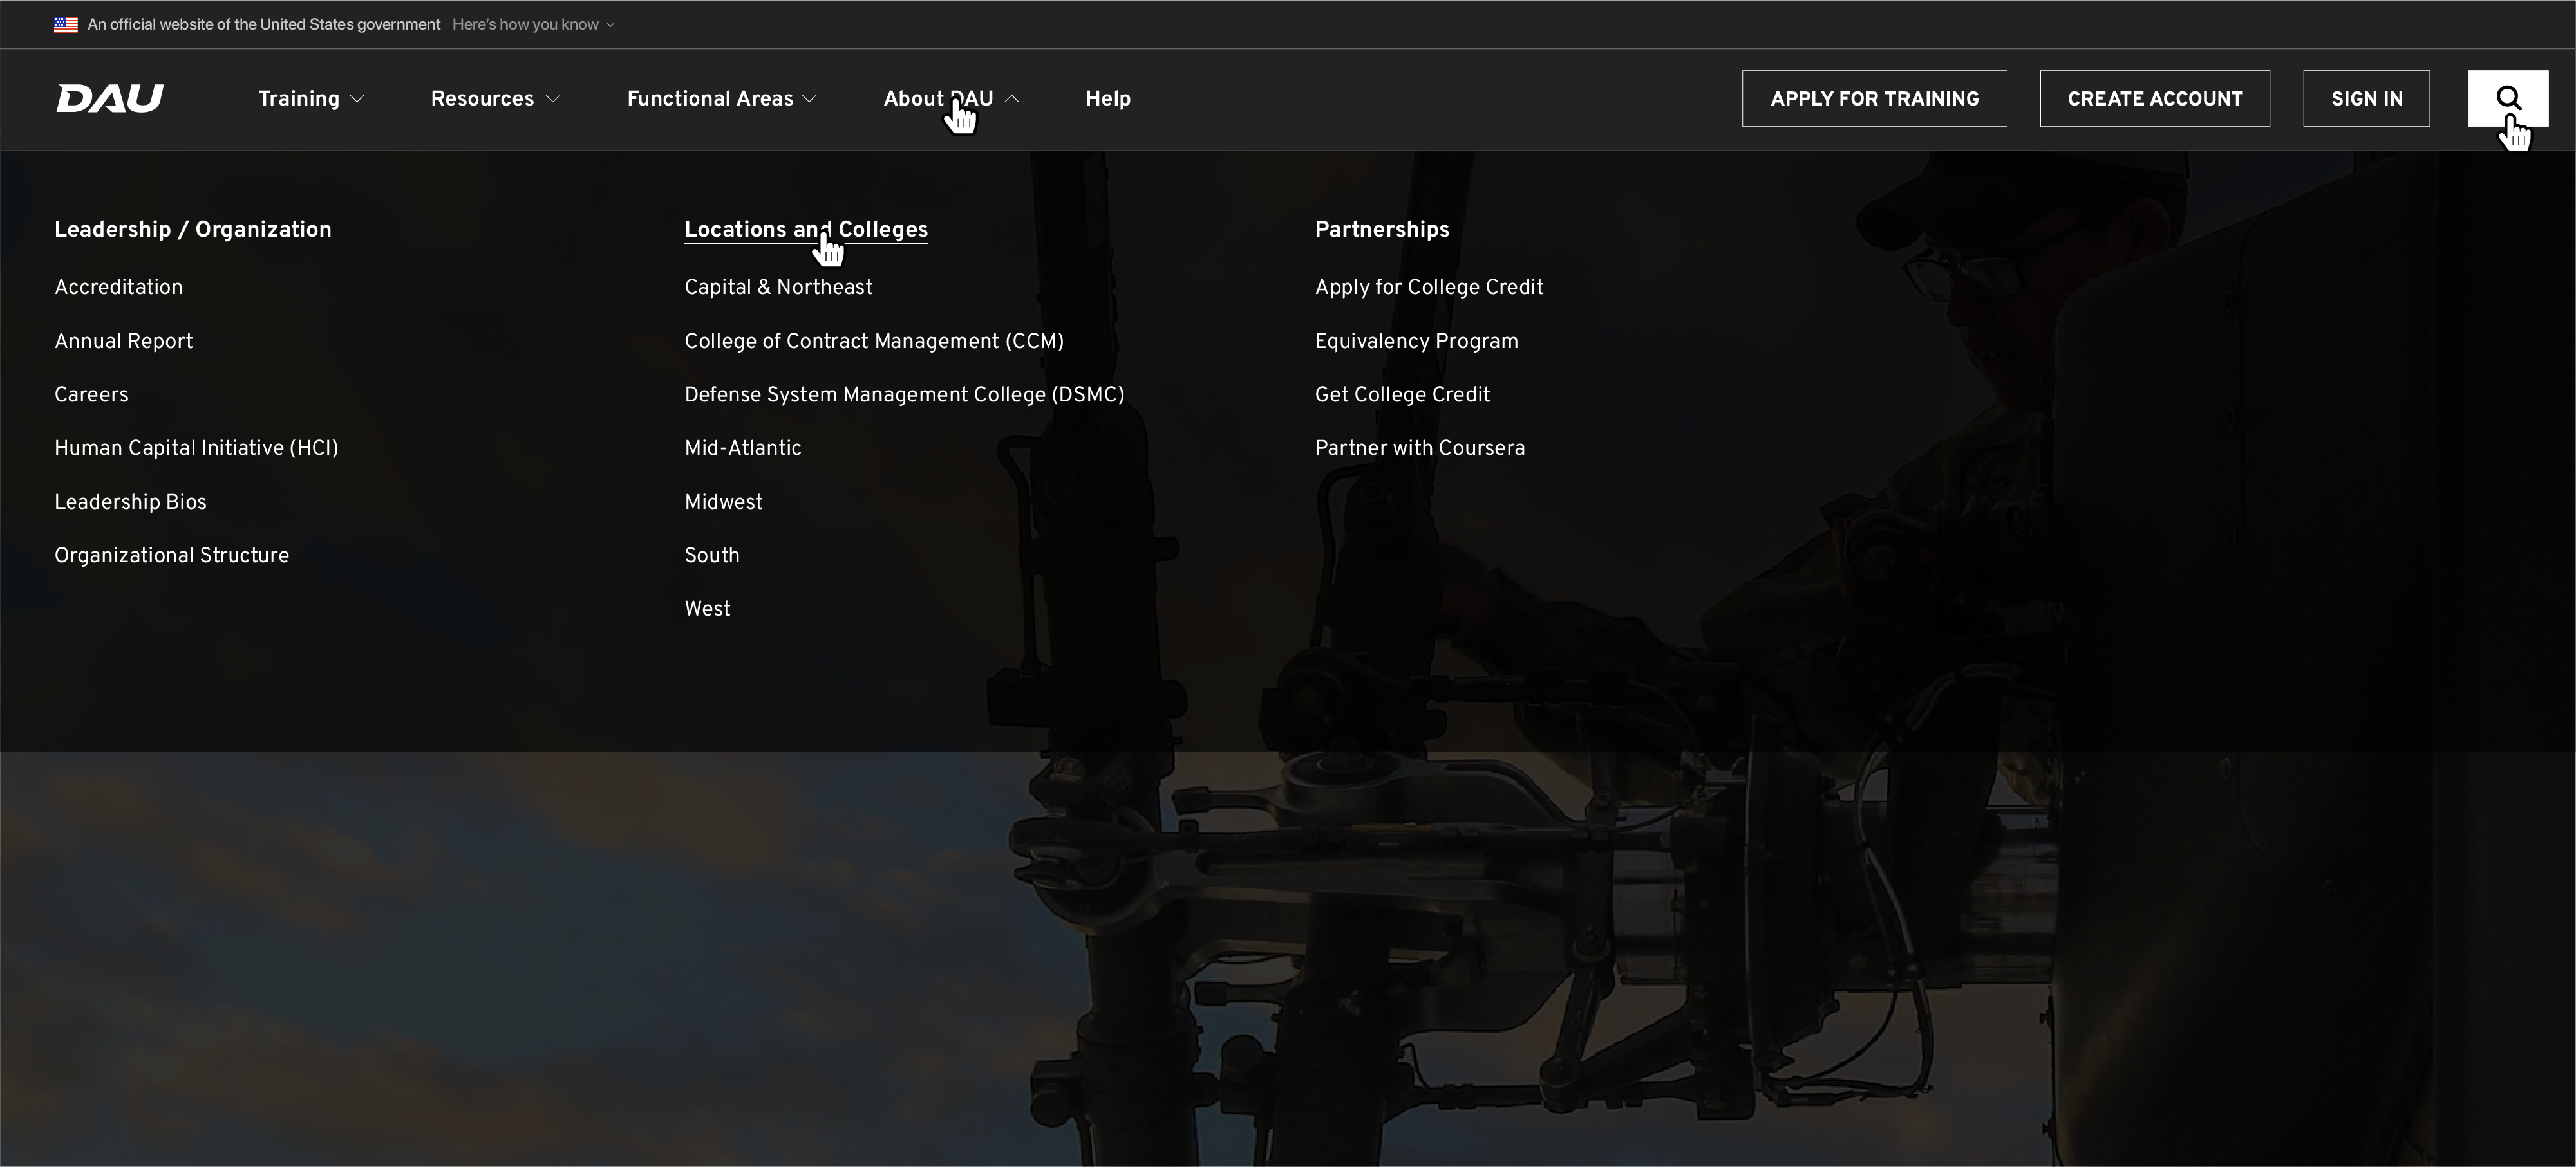Expand "Here's how you know"
The image size is (2576, 1167).
tap(533, 24)
